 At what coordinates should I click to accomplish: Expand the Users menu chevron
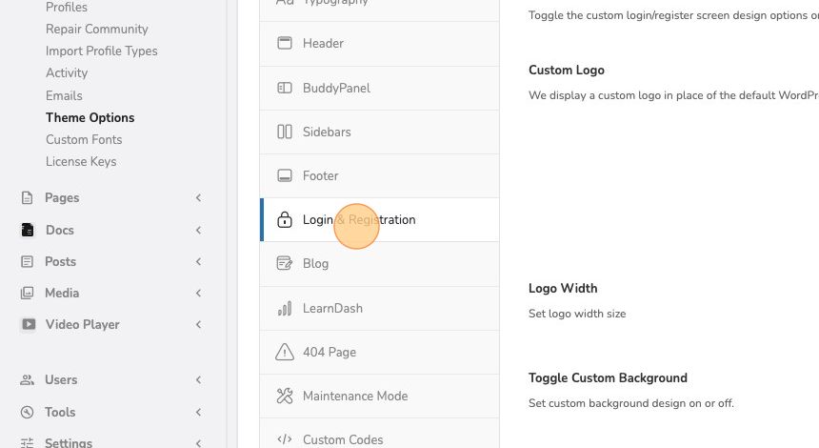tap(198, 379)
